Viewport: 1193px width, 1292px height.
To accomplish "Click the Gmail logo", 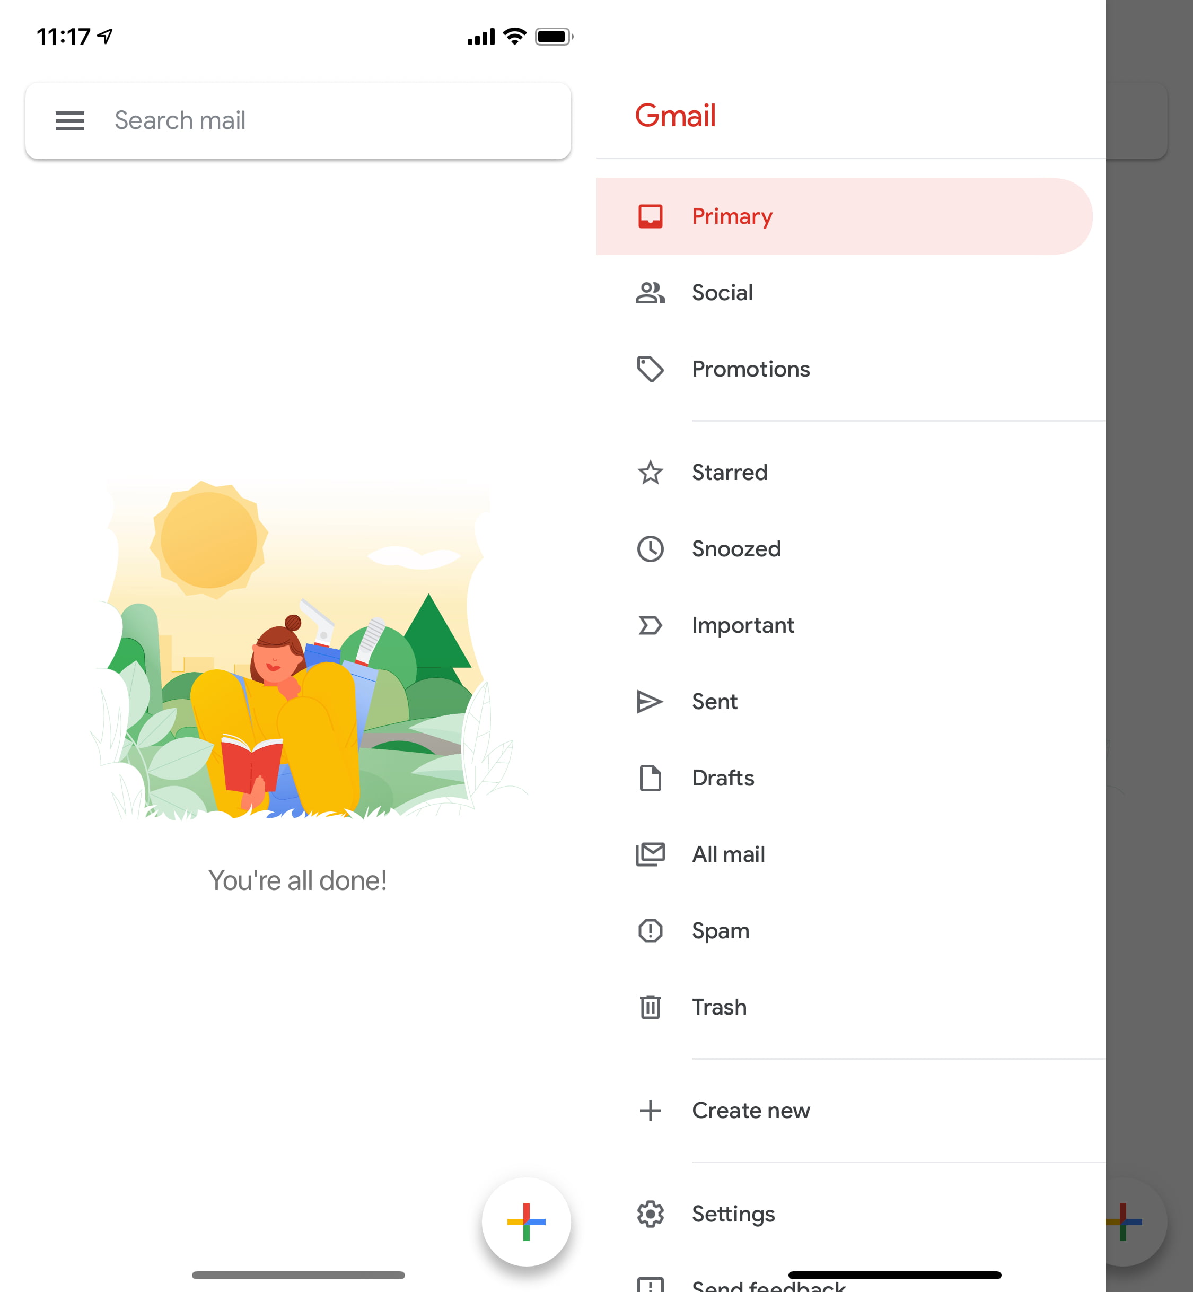I will point(676,116).
